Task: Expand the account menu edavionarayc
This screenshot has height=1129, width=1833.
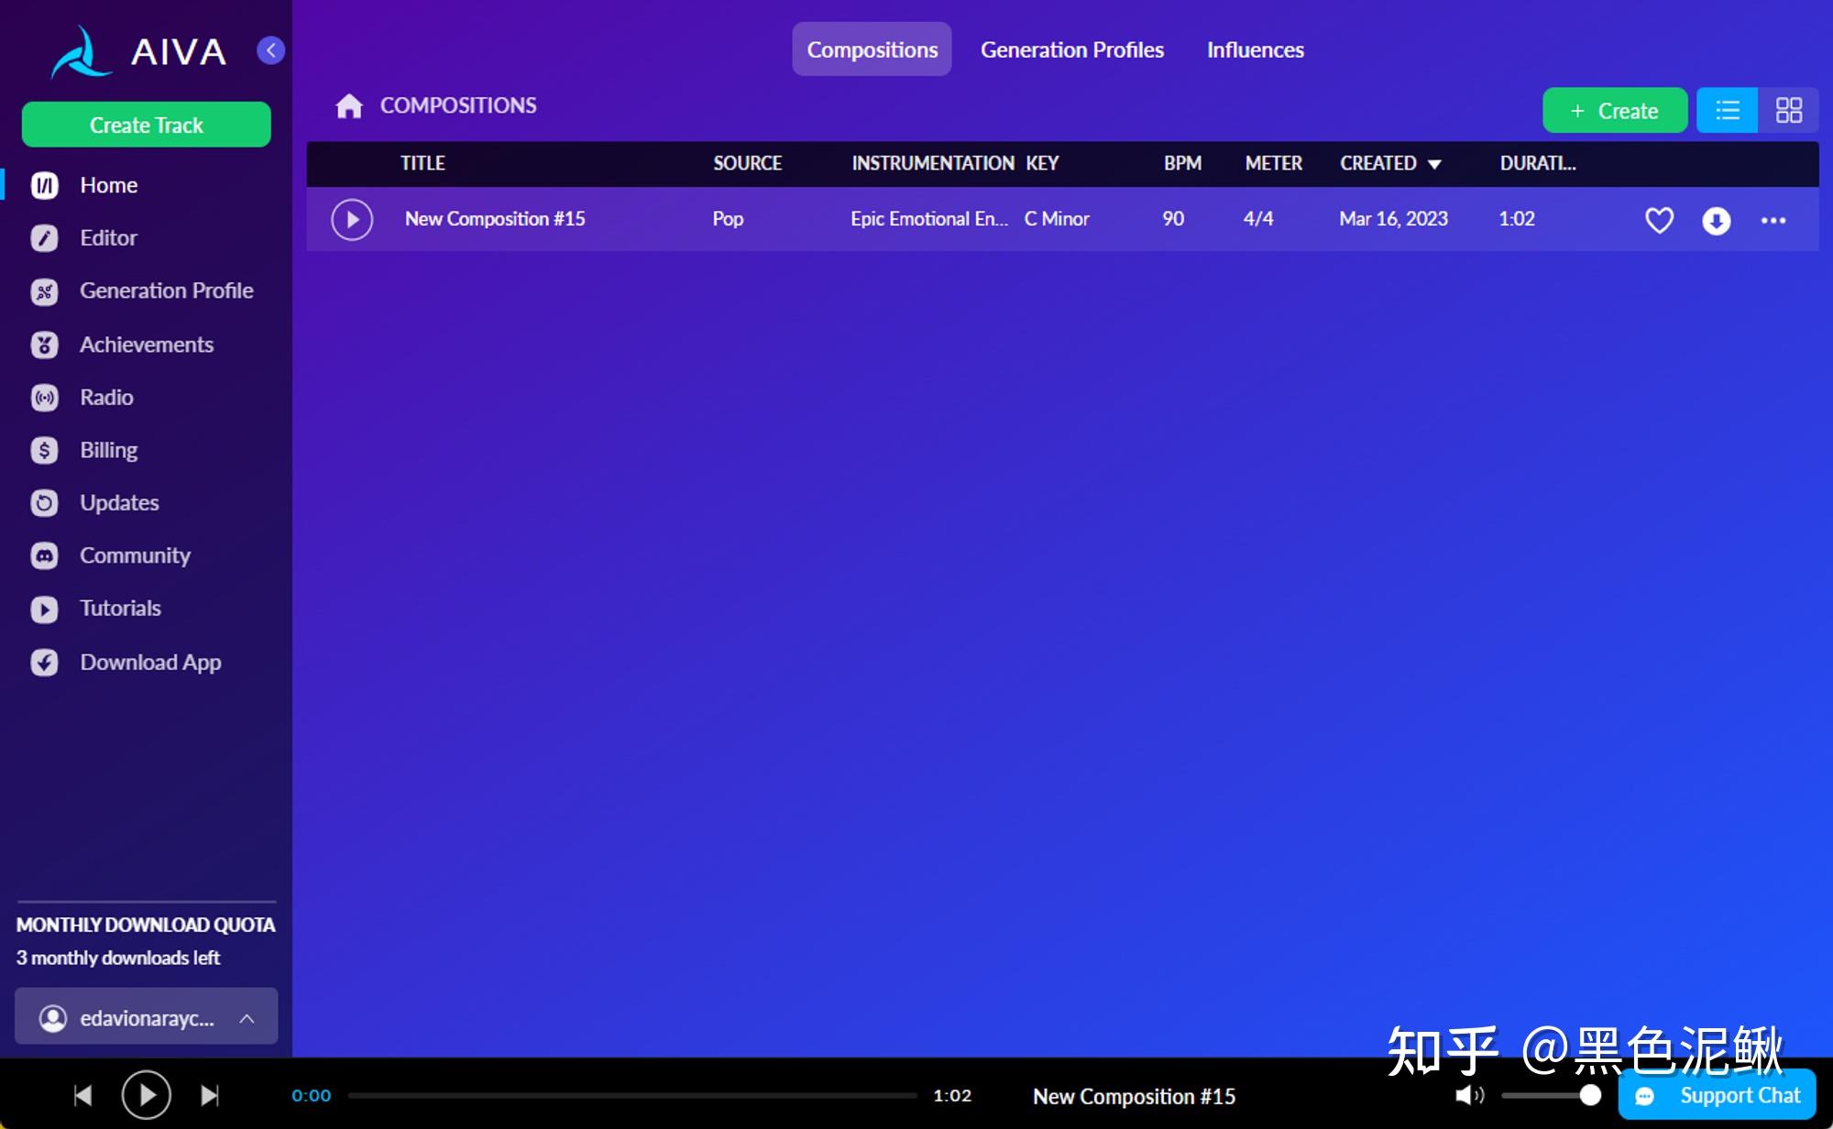Action: (x=147, y=1017)
